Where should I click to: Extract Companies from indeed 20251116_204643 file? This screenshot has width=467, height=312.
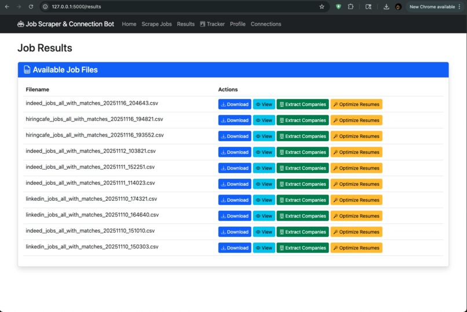(302, 104)
